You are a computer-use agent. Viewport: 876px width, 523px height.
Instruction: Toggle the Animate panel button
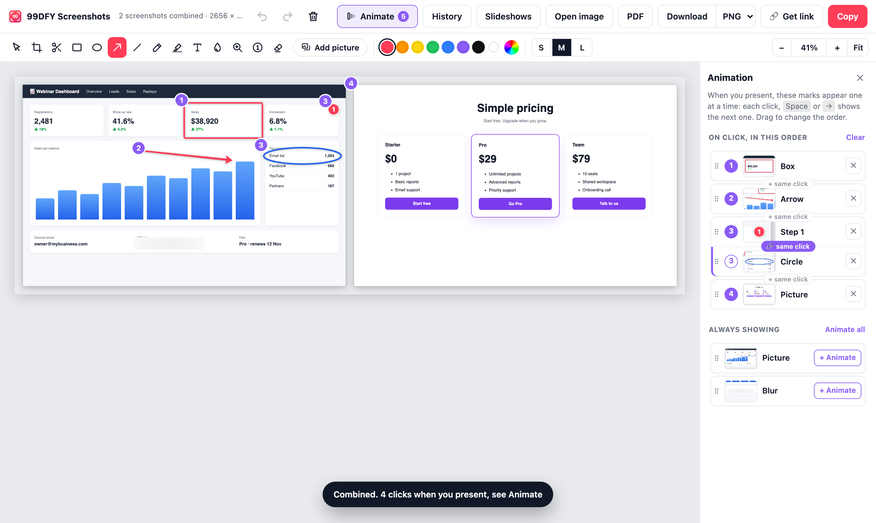tap(377, 16)
